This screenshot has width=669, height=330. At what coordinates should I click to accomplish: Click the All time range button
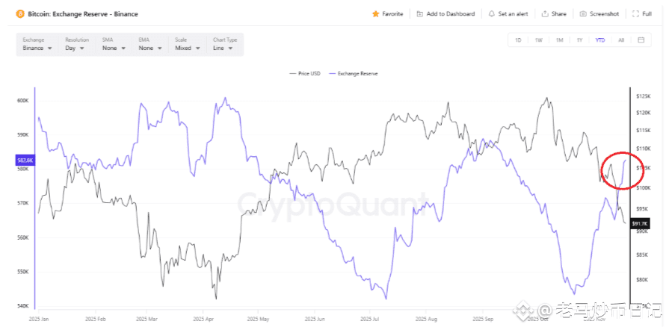(621, 40)
